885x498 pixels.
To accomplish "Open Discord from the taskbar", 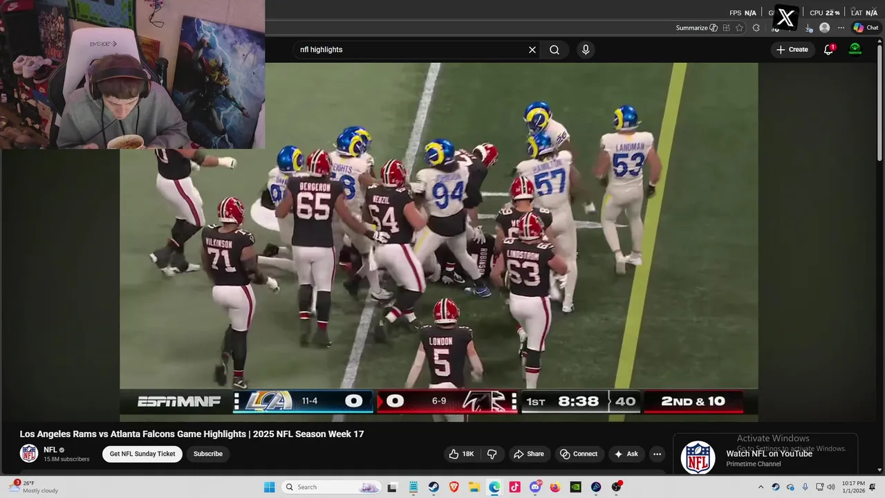I will (535, 487).
